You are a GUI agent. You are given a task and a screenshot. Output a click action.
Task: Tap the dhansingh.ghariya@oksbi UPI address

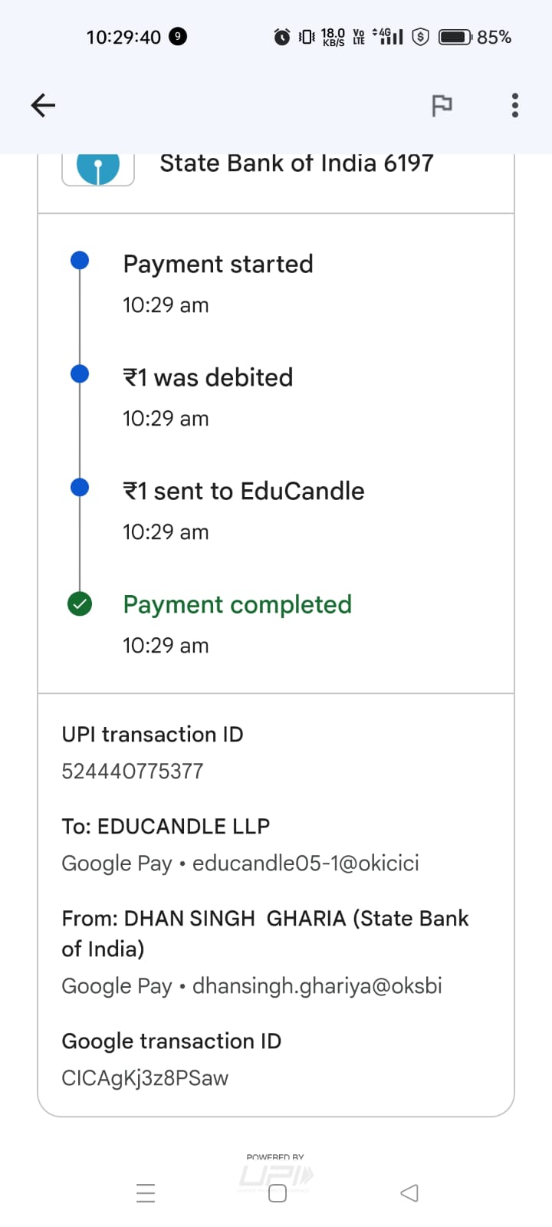pyautogui.click(x=317, y=985)
